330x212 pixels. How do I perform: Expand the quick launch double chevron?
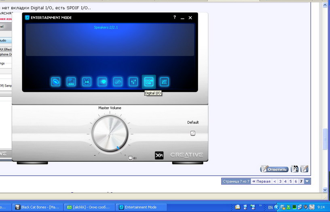260,206
